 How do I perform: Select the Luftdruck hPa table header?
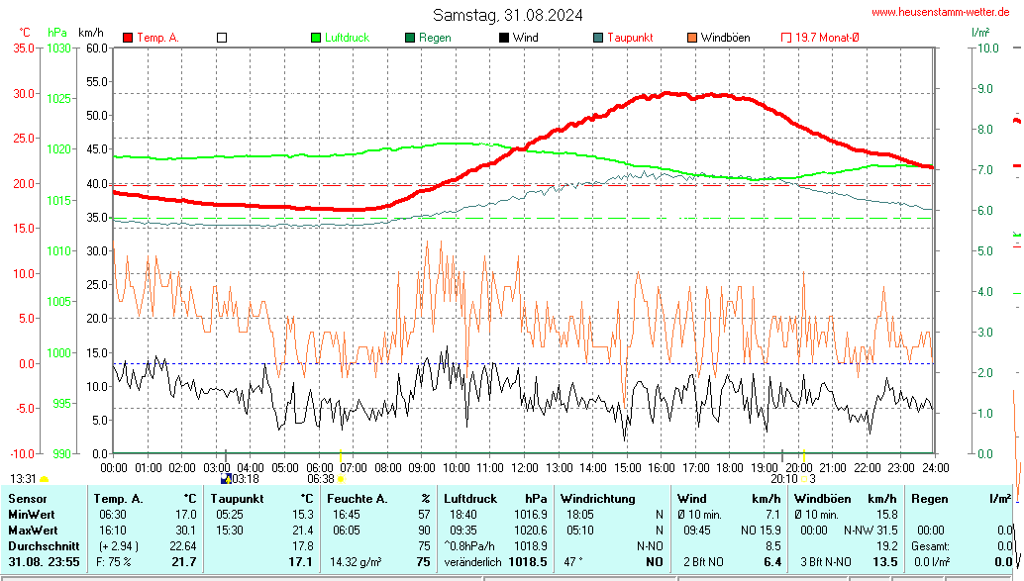point(494,498)
